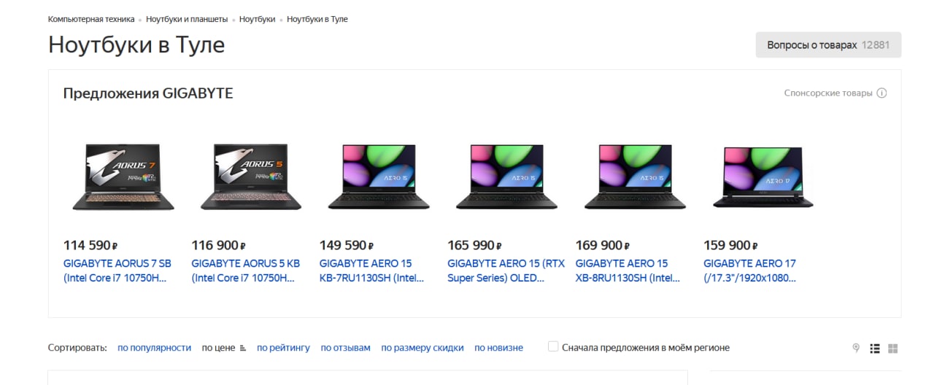934x385 pixels.
Task: Open the AORUS 5 laptop image
Action: 251,177
